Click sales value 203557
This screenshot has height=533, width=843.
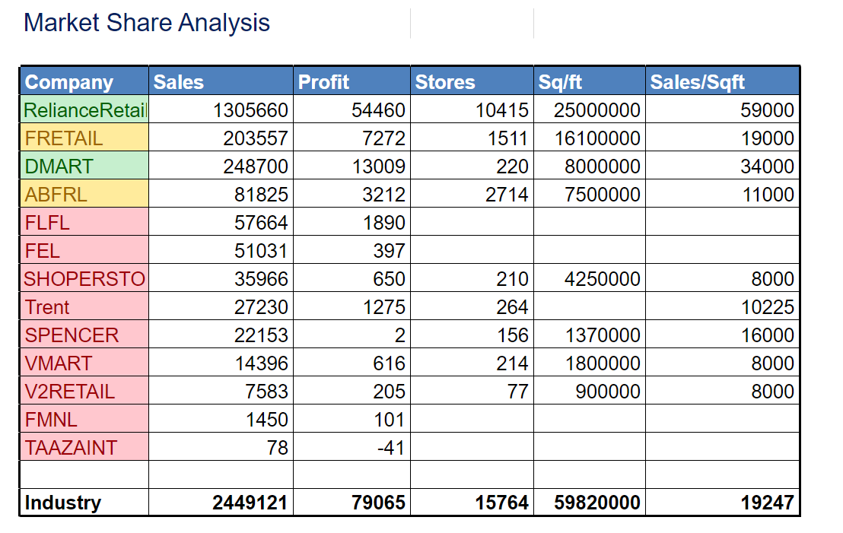point(256,138)
